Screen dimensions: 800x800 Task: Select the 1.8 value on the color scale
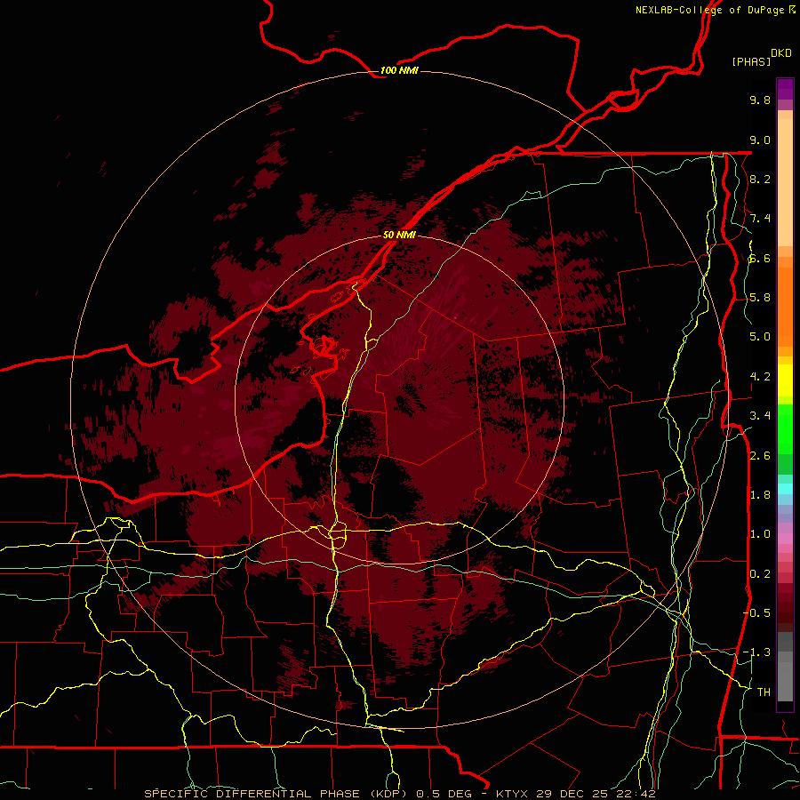click(760, 495)
